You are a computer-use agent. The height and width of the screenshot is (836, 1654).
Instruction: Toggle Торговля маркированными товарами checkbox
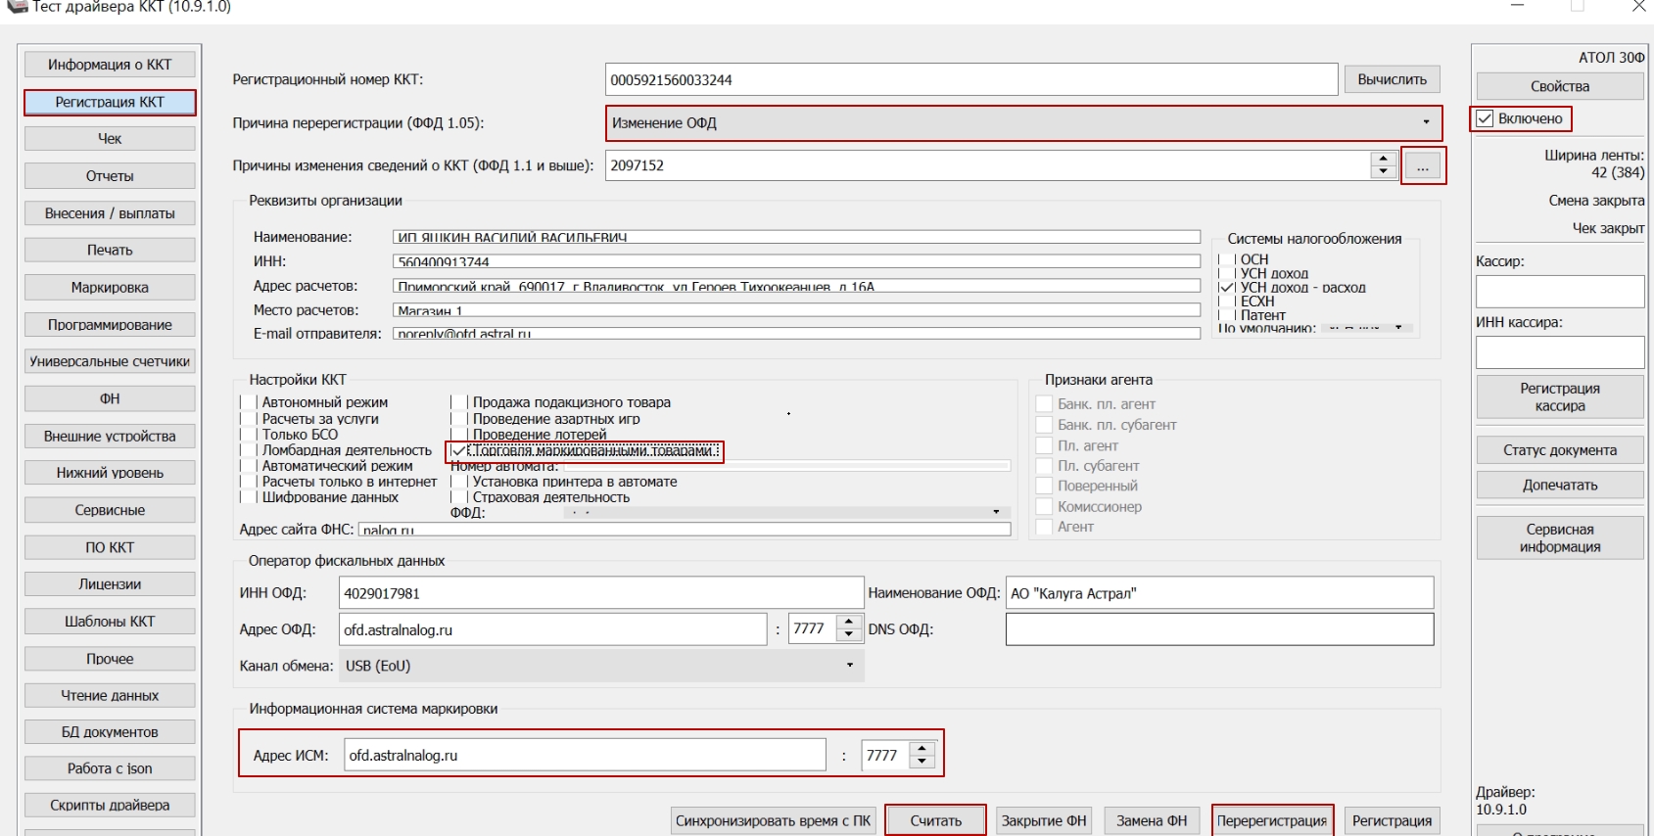pyautogui.click(x=458, y=451)
